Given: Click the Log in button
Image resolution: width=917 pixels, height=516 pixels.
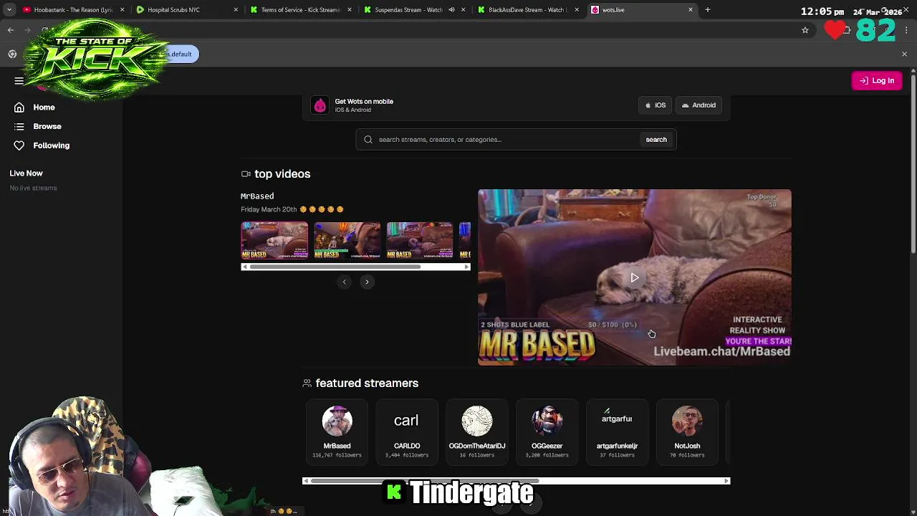Looking at the screenshot, I should (876, 80).
